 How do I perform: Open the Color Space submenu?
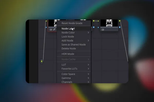[74, 74]
